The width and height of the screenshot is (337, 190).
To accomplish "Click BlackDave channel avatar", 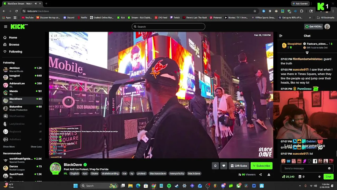I will click(56, 168).
